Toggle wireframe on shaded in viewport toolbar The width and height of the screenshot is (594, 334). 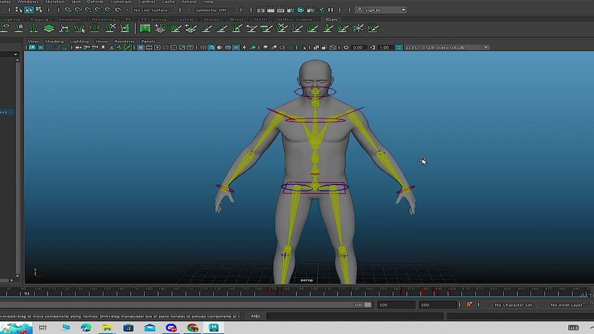coord(228,47)
